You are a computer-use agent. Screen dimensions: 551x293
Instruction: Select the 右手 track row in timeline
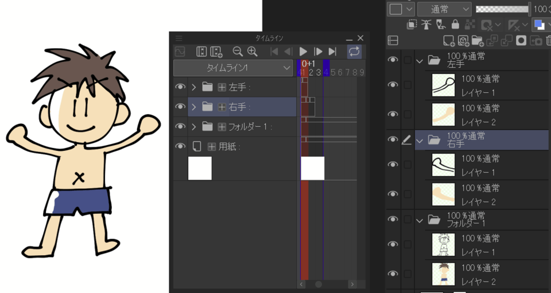tap(242, 107)
